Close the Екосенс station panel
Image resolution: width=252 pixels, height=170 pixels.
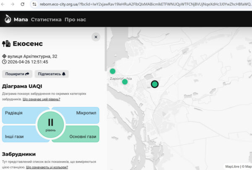(x=96, y=37)
